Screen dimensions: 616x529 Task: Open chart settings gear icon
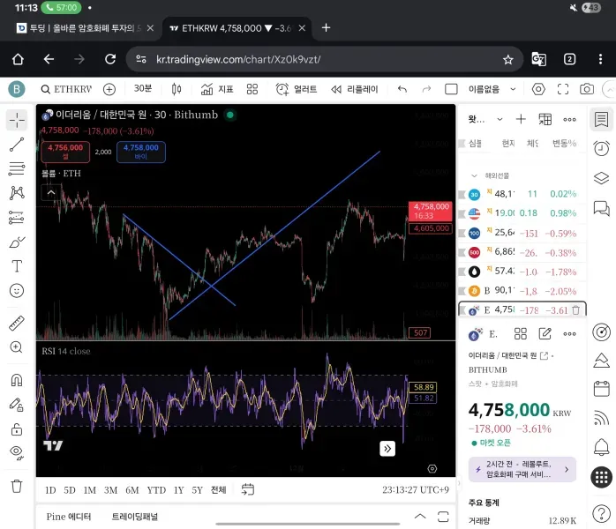coord(538,89)
